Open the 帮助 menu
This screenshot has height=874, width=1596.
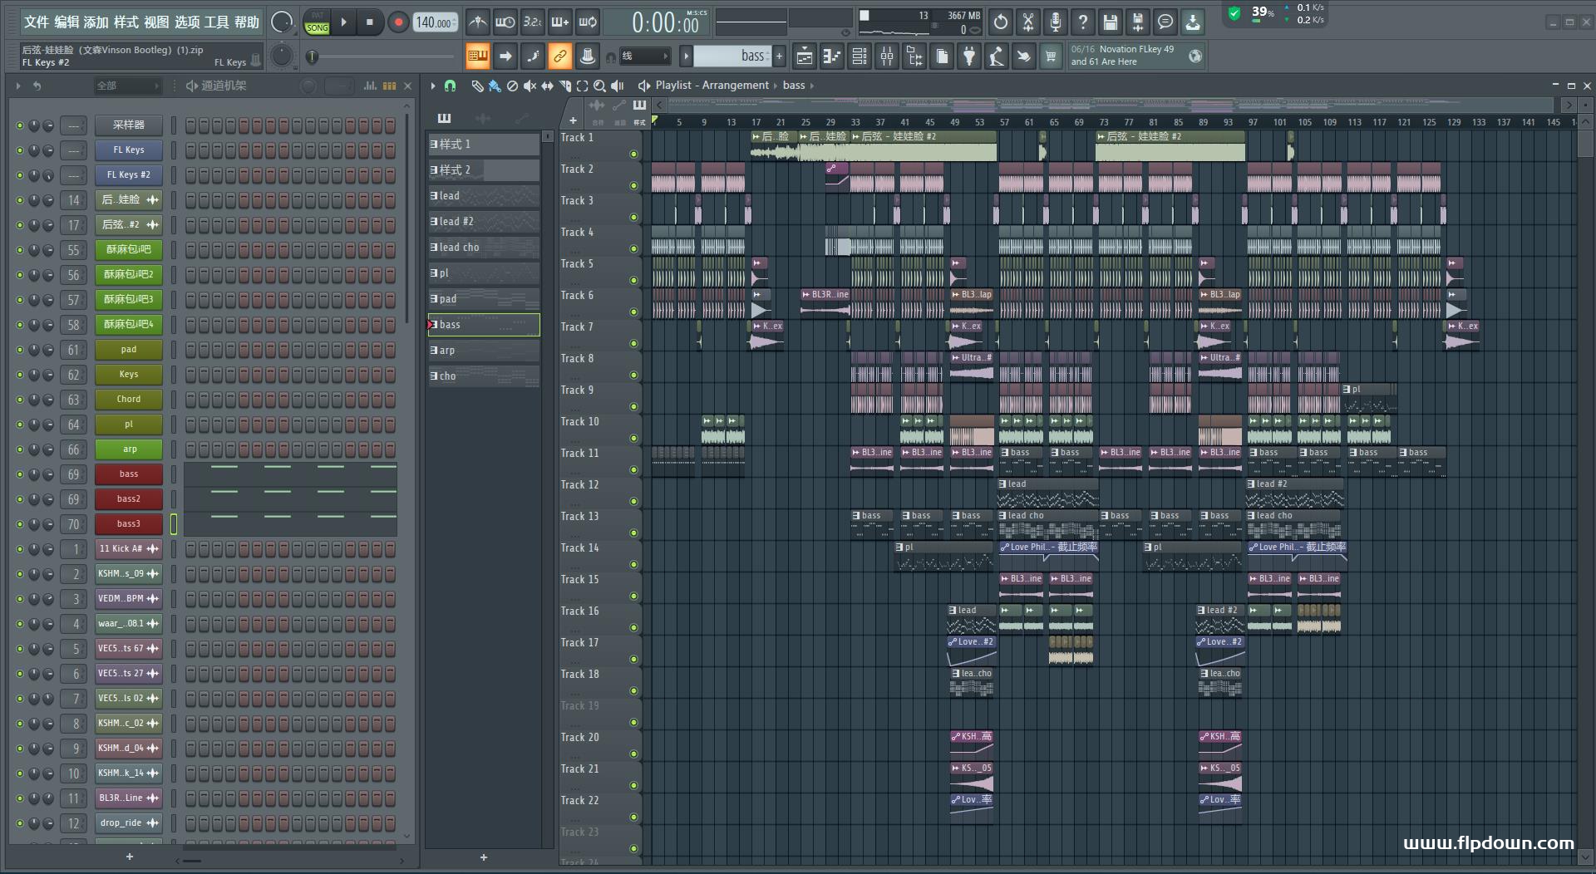(x=247, y=22)
